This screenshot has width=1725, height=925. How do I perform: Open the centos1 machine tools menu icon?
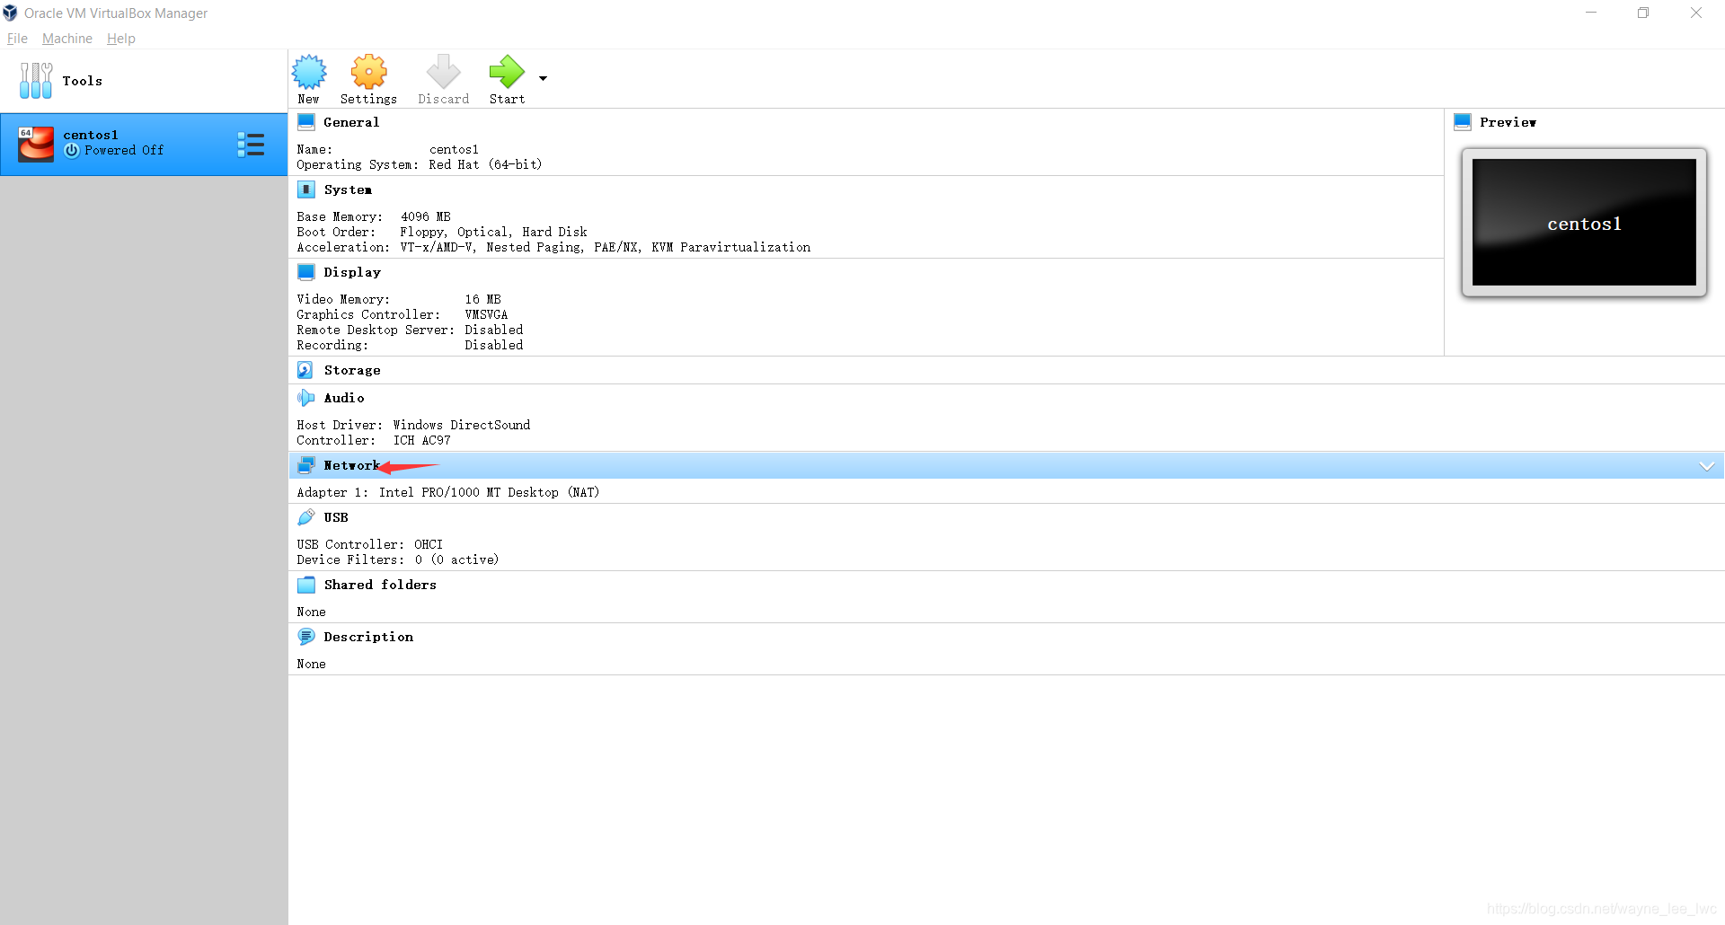[x=251, y=145]
